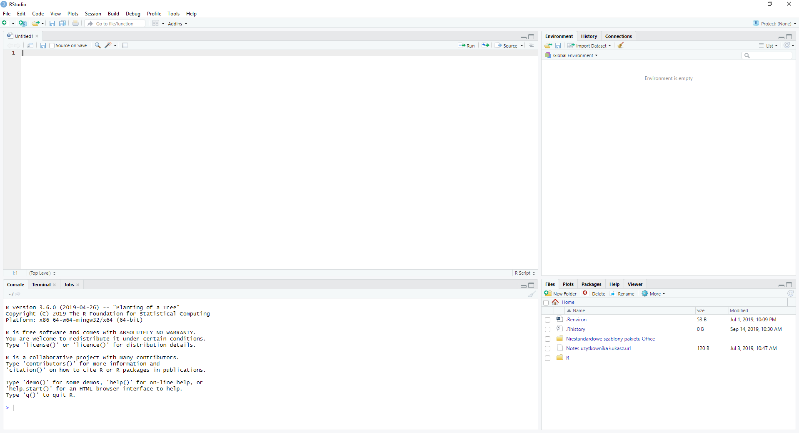Clear environment objects broom icon
Viewport: 799px width, 433px height.
coord(621,45)
